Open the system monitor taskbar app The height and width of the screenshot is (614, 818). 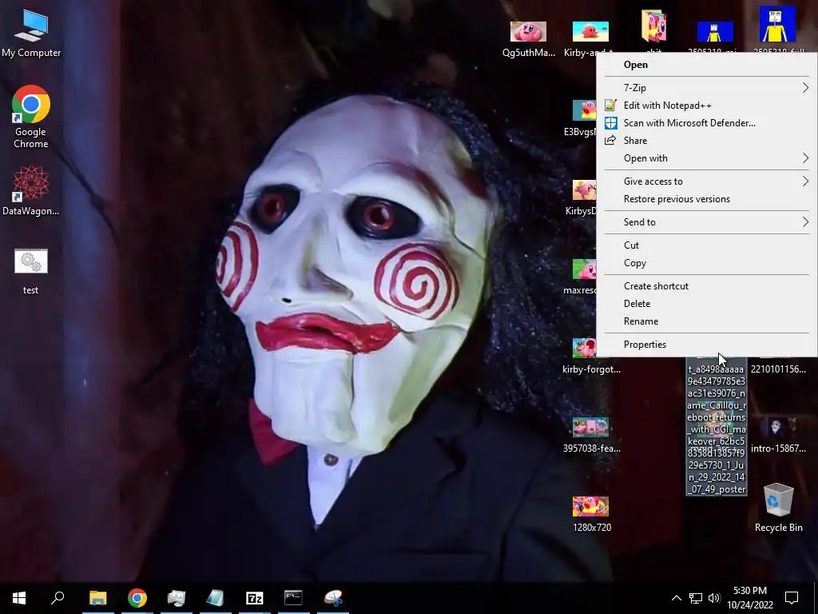(177, 598)
